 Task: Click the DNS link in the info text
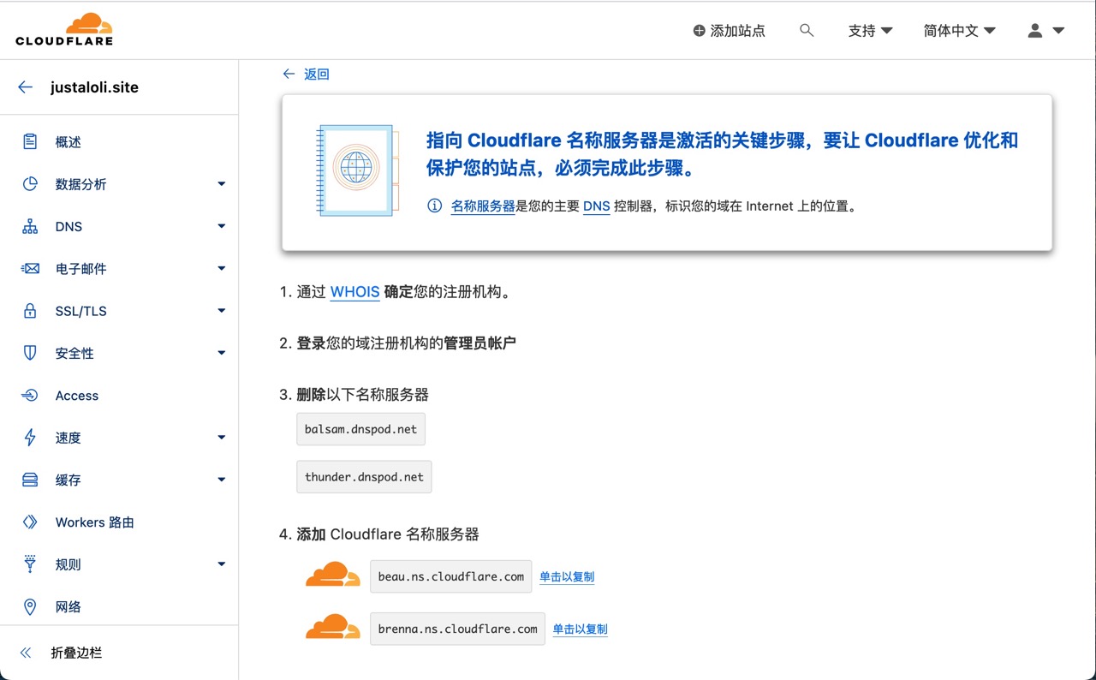pos(596,206)
